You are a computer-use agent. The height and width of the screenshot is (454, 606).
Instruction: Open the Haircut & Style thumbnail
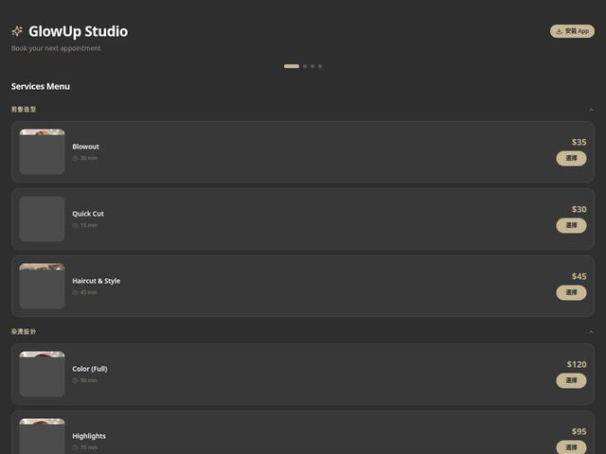coord(42,286)
